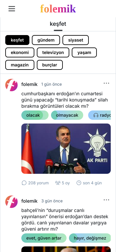Vote "evet, güven artar" option
116x252 pixels.
(x=44, y=238)
